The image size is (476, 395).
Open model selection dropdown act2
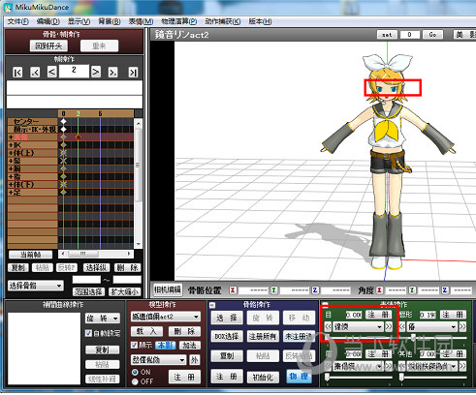point(166,317)
